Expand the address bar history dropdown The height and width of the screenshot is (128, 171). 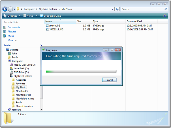[x=113, y=9]
